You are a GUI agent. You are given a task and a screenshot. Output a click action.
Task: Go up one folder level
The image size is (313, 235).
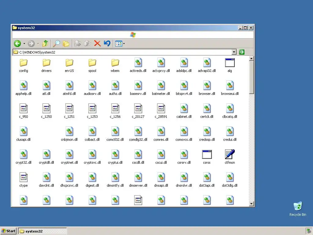45,43
